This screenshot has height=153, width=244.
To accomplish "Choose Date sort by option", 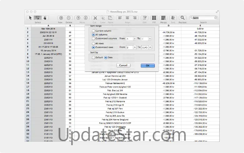I will pyautogui.click(x=106, y=58).
